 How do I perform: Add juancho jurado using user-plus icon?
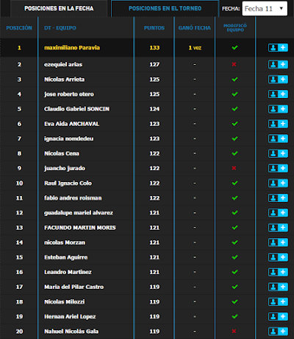click(x=278, y=168)
